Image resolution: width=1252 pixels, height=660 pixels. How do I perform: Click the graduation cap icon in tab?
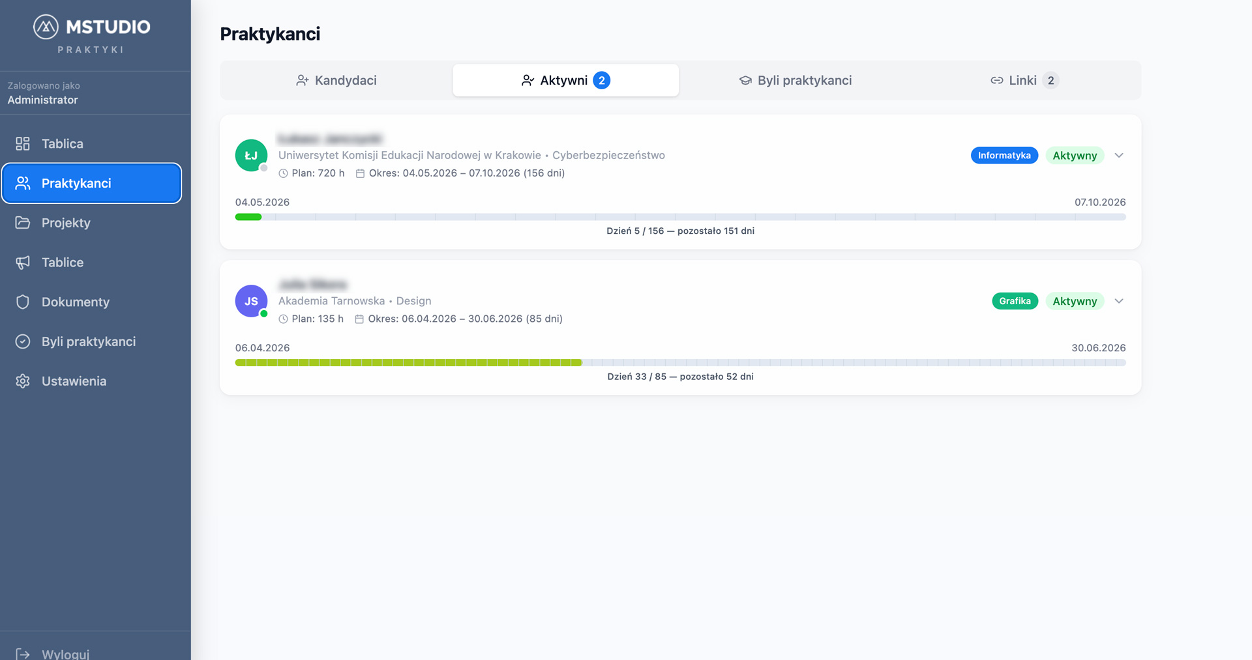click(x=745, y=80)
